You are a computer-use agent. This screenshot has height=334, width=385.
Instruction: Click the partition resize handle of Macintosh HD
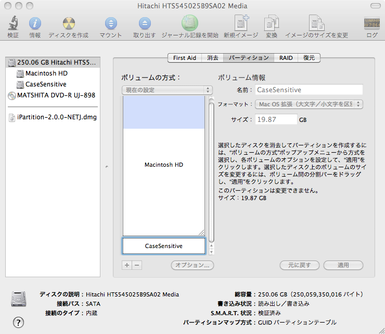pyautogui.click(x=201, y=232)
